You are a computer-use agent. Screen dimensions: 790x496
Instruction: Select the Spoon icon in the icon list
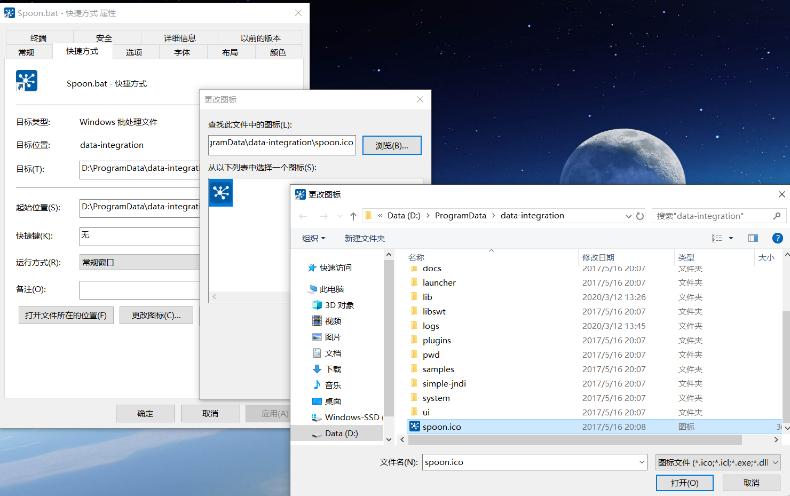tap(221, 193)
